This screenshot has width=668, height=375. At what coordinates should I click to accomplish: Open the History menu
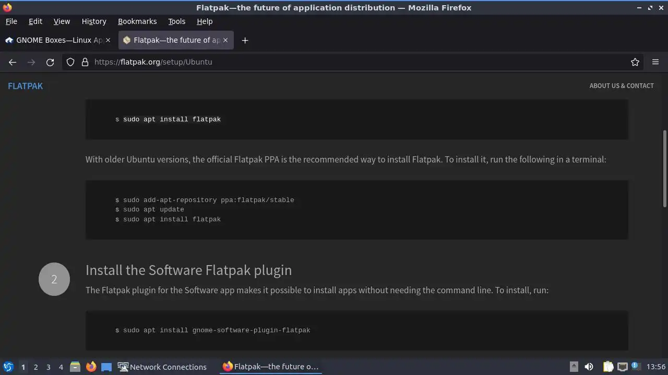coord(94,21)
